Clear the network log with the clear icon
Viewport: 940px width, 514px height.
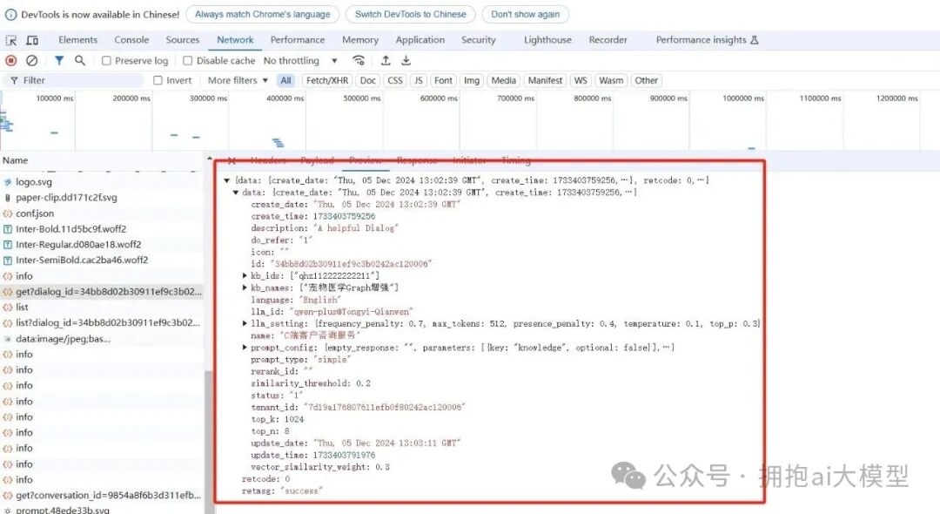(x=31, y=60)
